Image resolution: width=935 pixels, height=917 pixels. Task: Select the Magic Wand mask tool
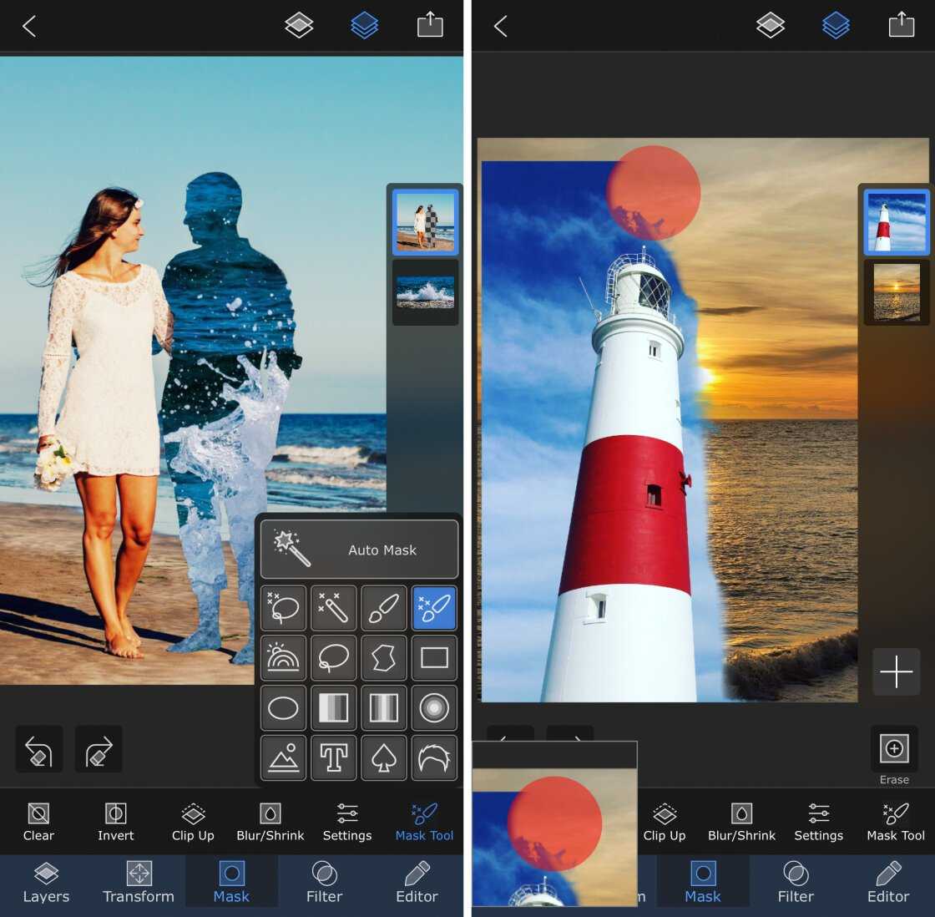(x=333, y=608)
